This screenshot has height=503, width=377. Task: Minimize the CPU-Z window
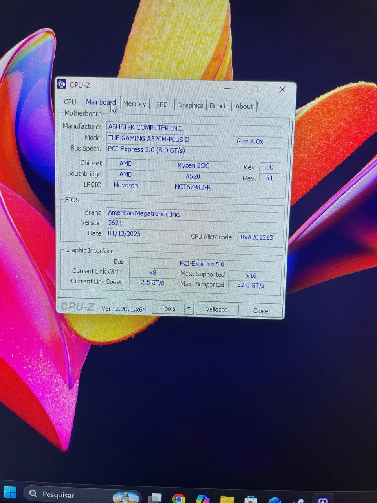(227, 89)
